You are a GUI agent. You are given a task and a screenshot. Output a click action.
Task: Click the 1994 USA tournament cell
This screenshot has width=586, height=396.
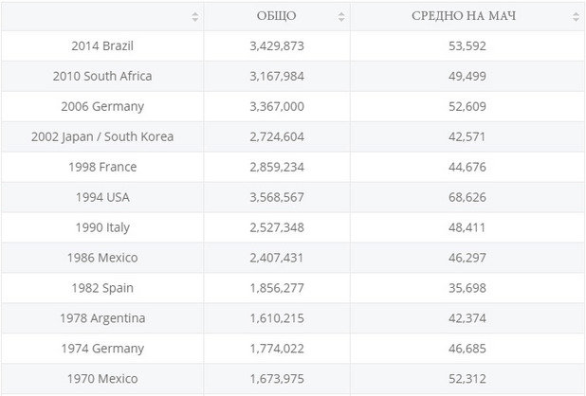click(x=102, y=197)
